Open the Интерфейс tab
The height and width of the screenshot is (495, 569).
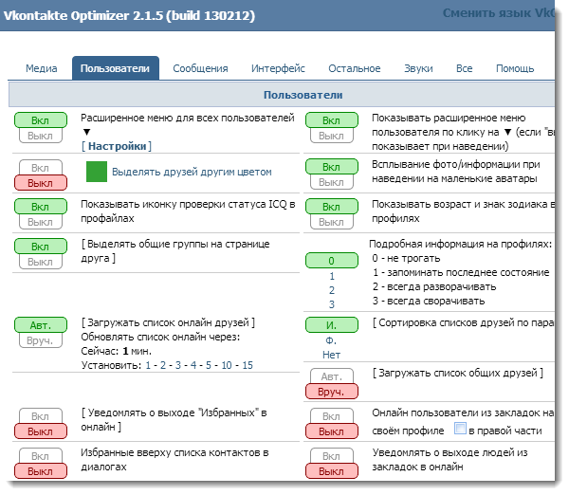(x=278, y=68)
